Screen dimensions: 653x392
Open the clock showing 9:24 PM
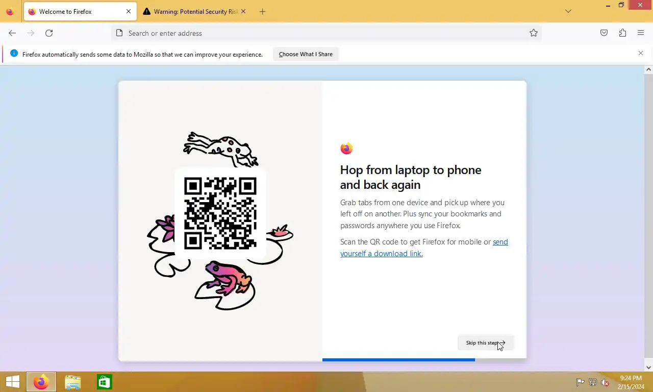tap(631, 382)
